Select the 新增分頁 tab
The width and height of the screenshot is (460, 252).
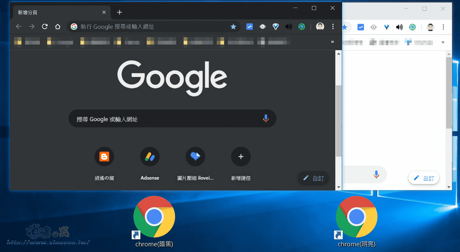pos(61,12)
